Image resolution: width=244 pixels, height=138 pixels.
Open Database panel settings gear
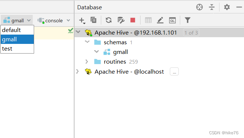pyautogui.click(x=227, y=7)
